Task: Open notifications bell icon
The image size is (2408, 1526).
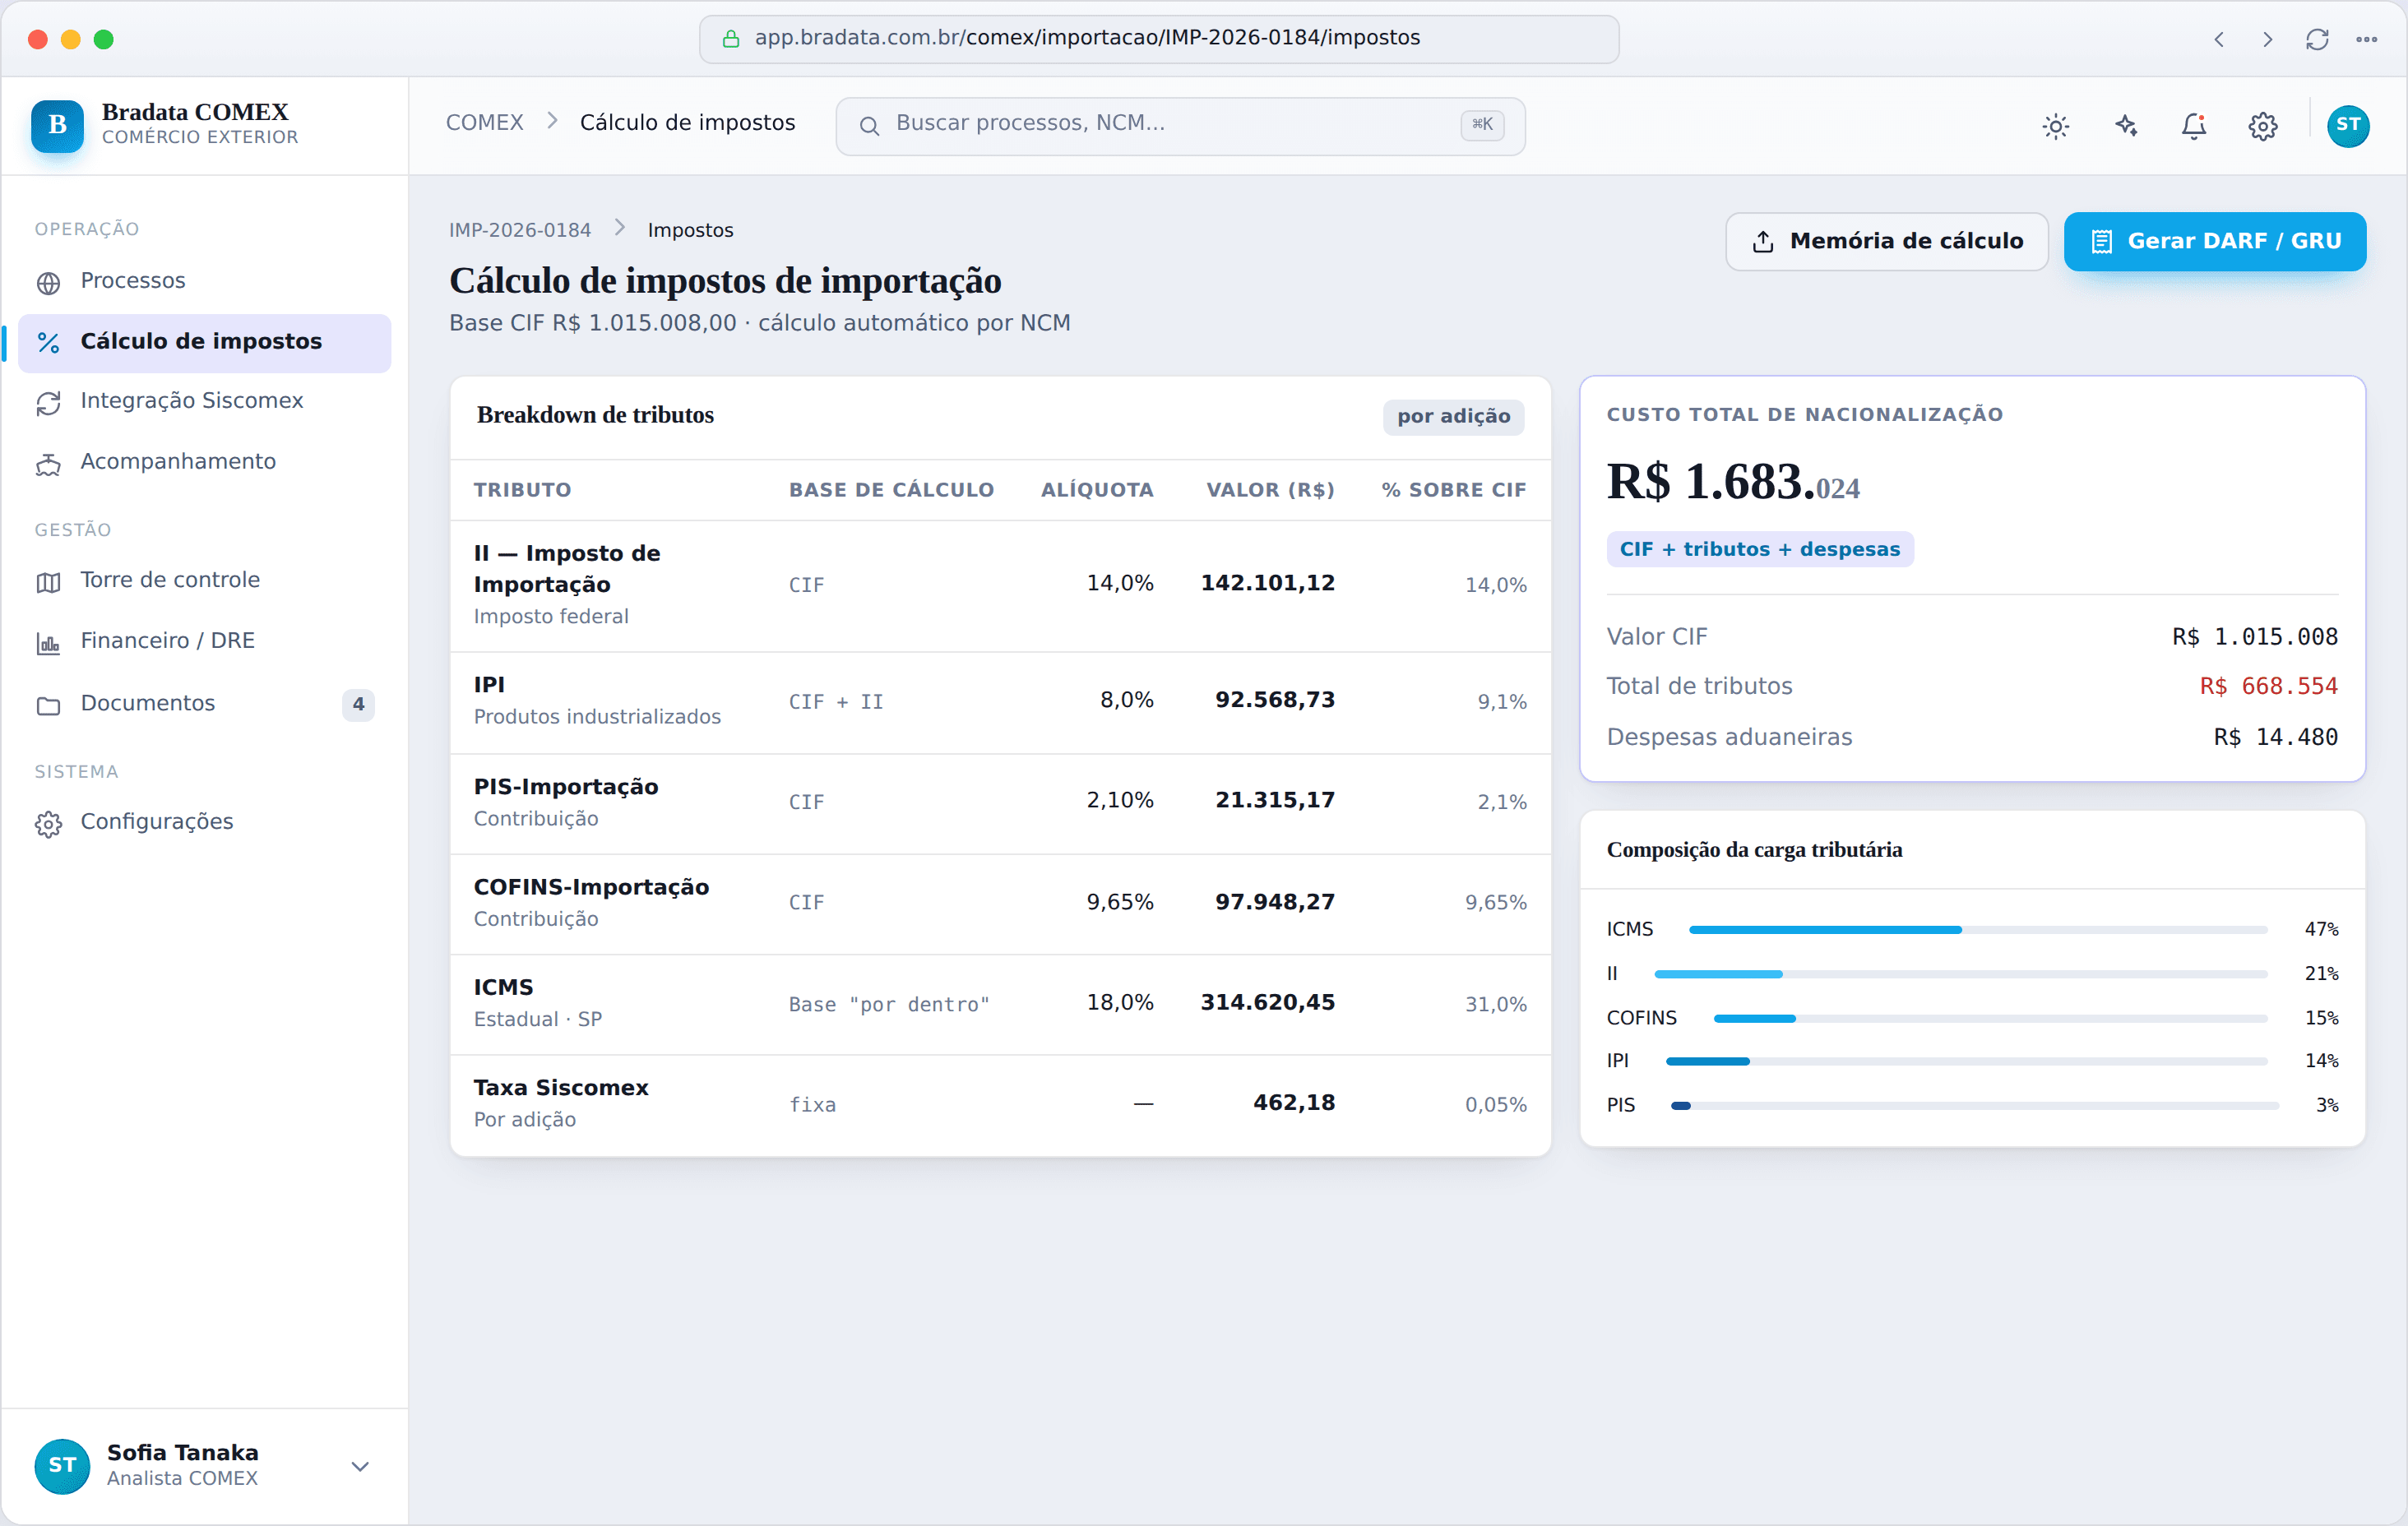Action: [x=2194, y=126]
